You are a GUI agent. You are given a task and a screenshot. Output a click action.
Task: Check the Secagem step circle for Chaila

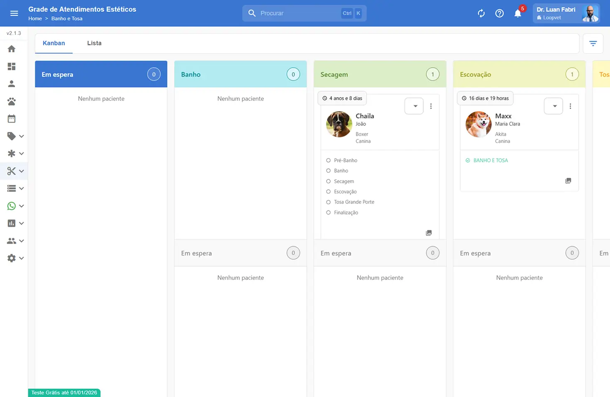click(328, 181)
